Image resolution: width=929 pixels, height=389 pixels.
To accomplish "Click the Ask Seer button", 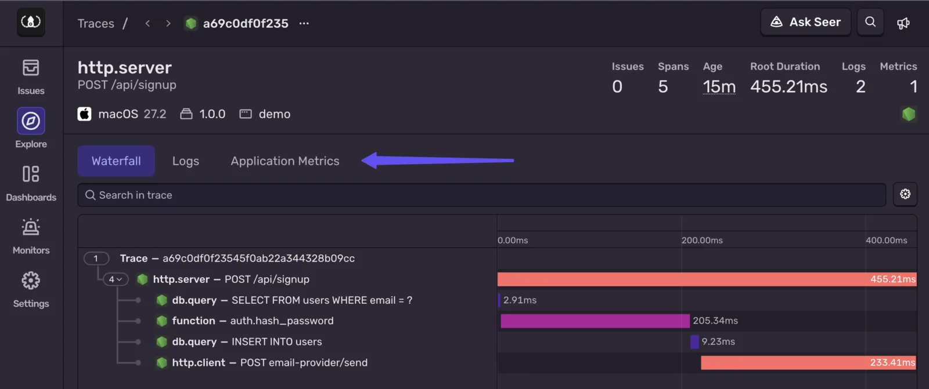I will coord(805,22).
